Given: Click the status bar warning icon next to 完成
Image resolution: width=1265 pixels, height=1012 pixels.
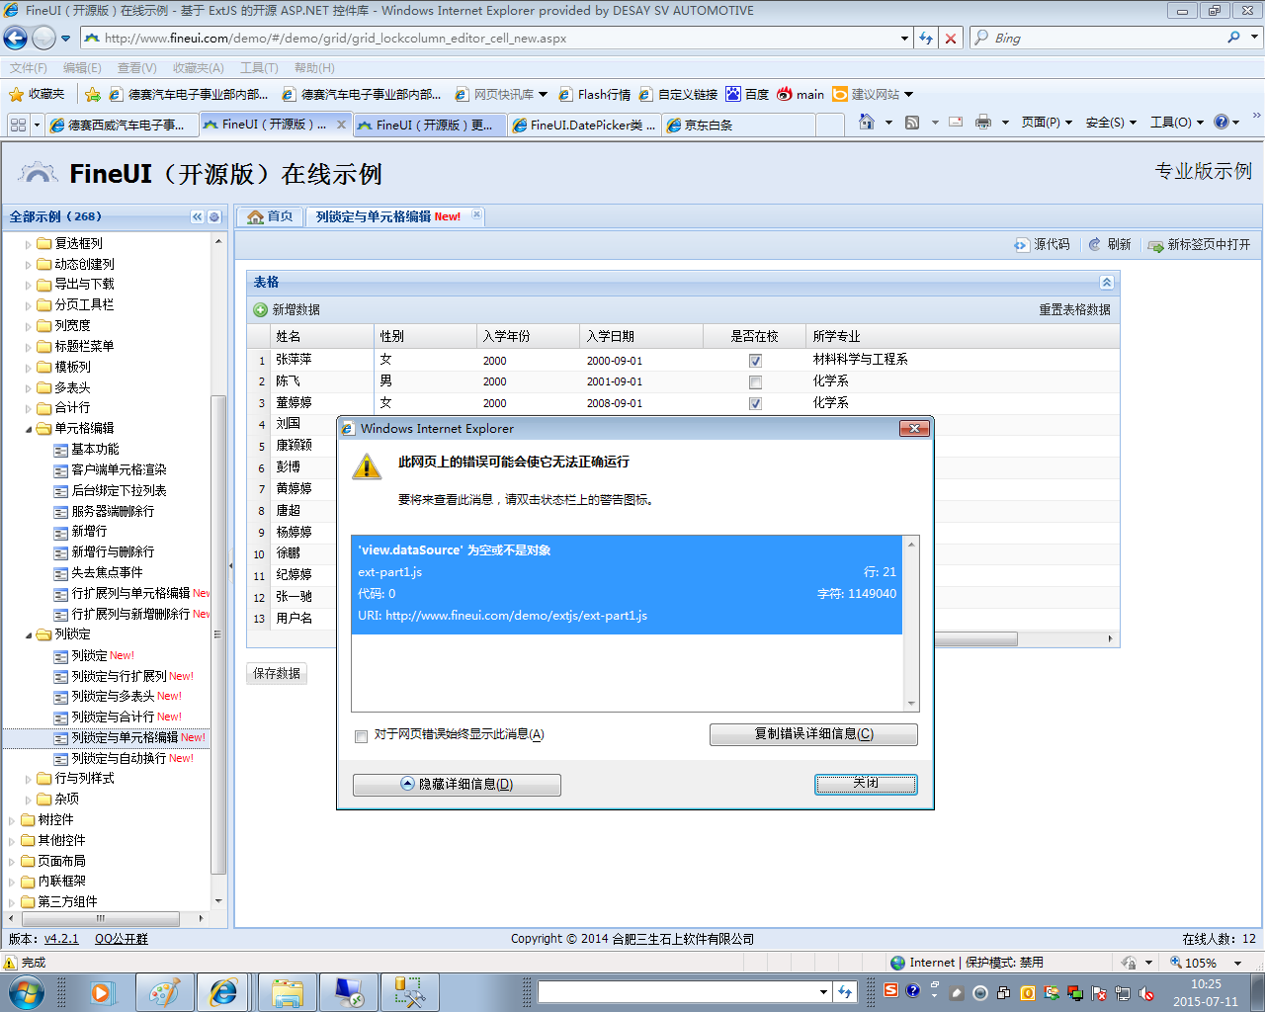Looking at the screenshot, I should point(11,963).
